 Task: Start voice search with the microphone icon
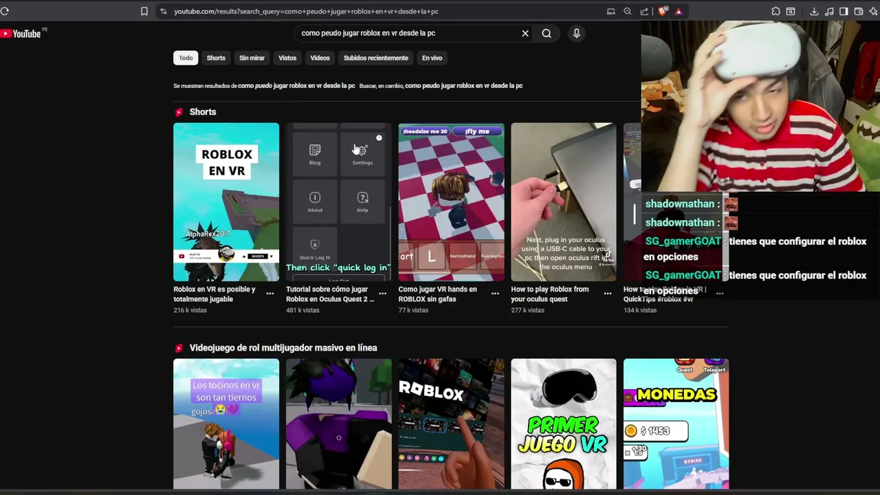tap(577, 33)
